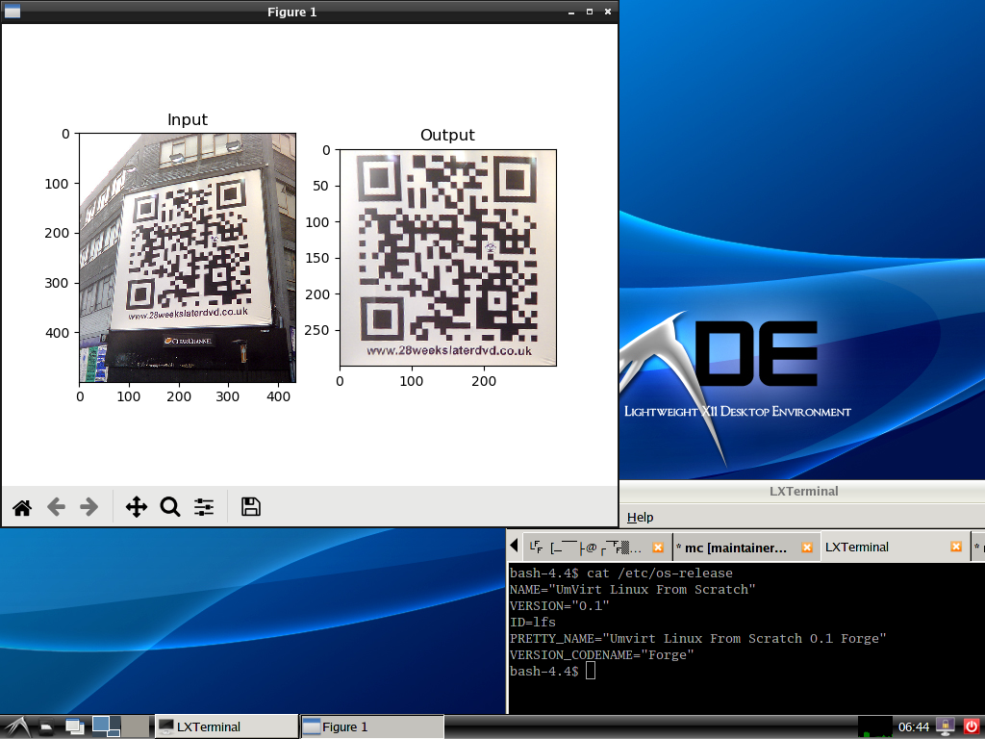Switch to the mc [maintainer terminal tab
This screenshot has height=739, width=985.
tap(731, 547)
